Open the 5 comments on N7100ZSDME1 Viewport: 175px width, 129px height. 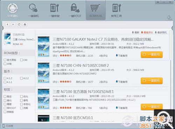tap(103, 108)
